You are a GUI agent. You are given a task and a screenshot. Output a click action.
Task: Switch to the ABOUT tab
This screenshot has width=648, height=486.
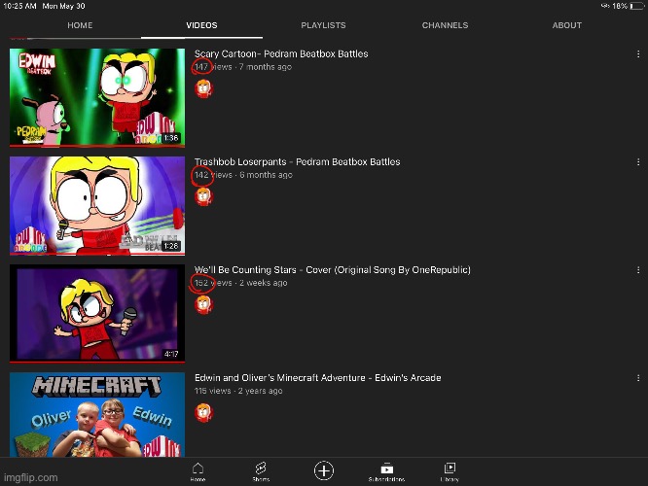(567, 25)
